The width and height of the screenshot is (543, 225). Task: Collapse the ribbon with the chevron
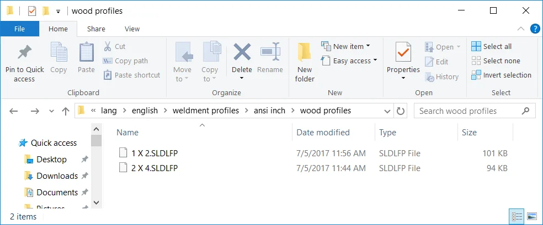pos(520,29)
